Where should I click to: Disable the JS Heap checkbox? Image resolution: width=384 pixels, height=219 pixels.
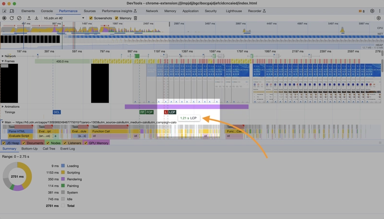4,143
